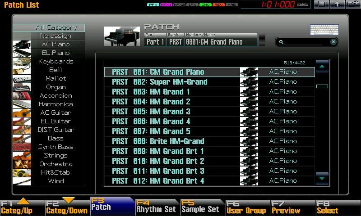Switch to the F3 Patch tab
The image size is (361, 216).
112,206
